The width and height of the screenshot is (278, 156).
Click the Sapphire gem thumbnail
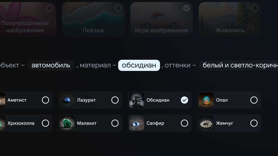(x=137, y=123)
